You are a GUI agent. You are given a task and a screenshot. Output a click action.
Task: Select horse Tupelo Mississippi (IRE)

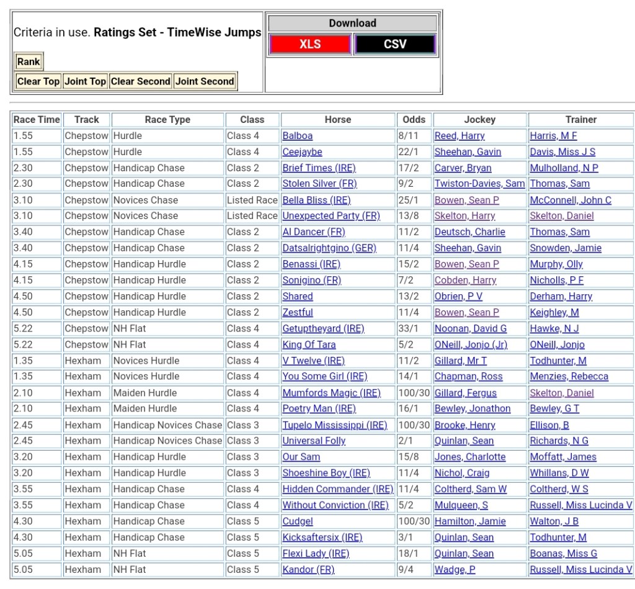334,425
